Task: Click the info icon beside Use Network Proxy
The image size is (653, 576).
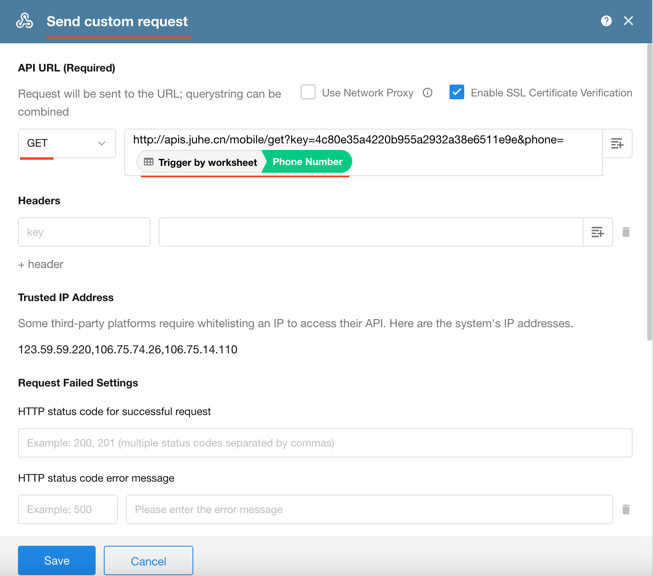Action: 427,93
